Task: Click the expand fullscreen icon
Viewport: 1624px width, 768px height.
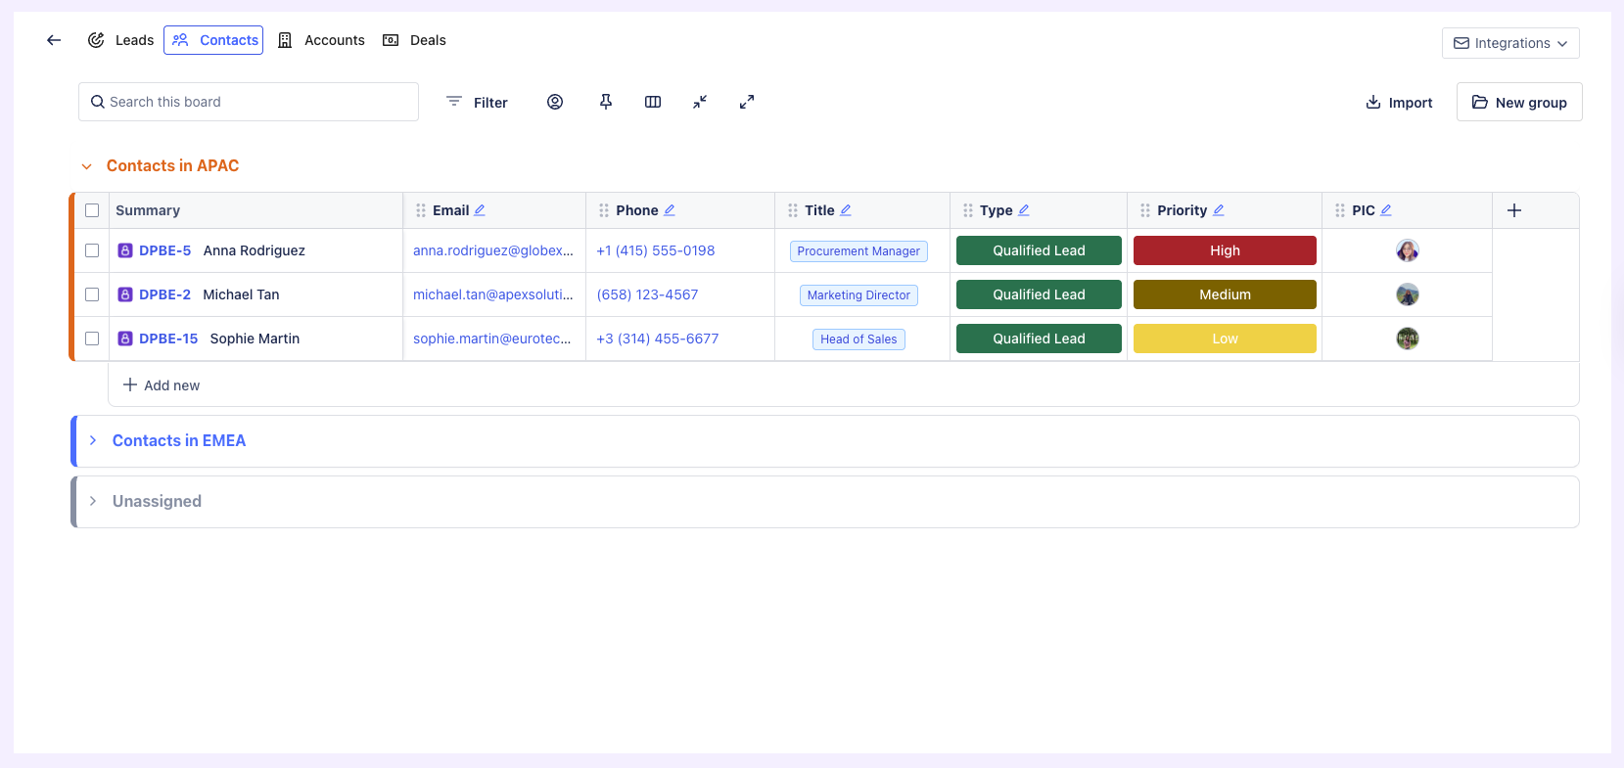Action: [747, 102]
